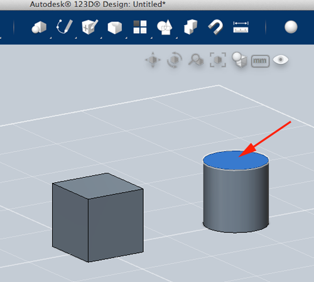Screen dimensions: 314x282
Task: Open the Material sphere tool
Action: pyautogui.click(x=291, y=27)
